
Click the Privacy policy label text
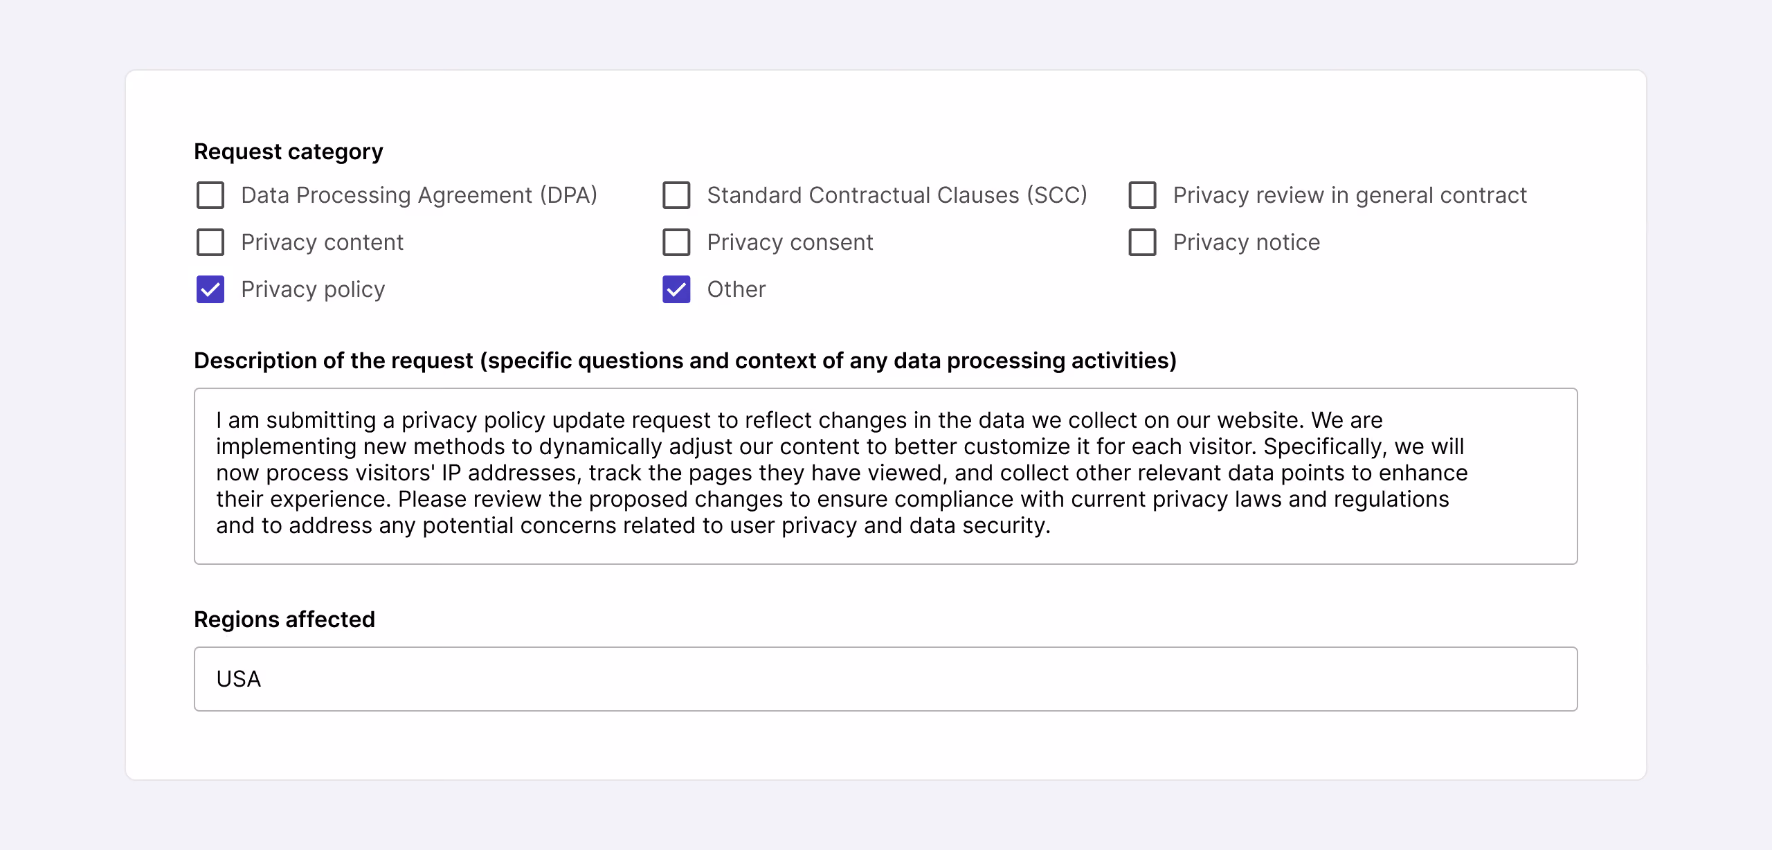click(x=313, y=289)
